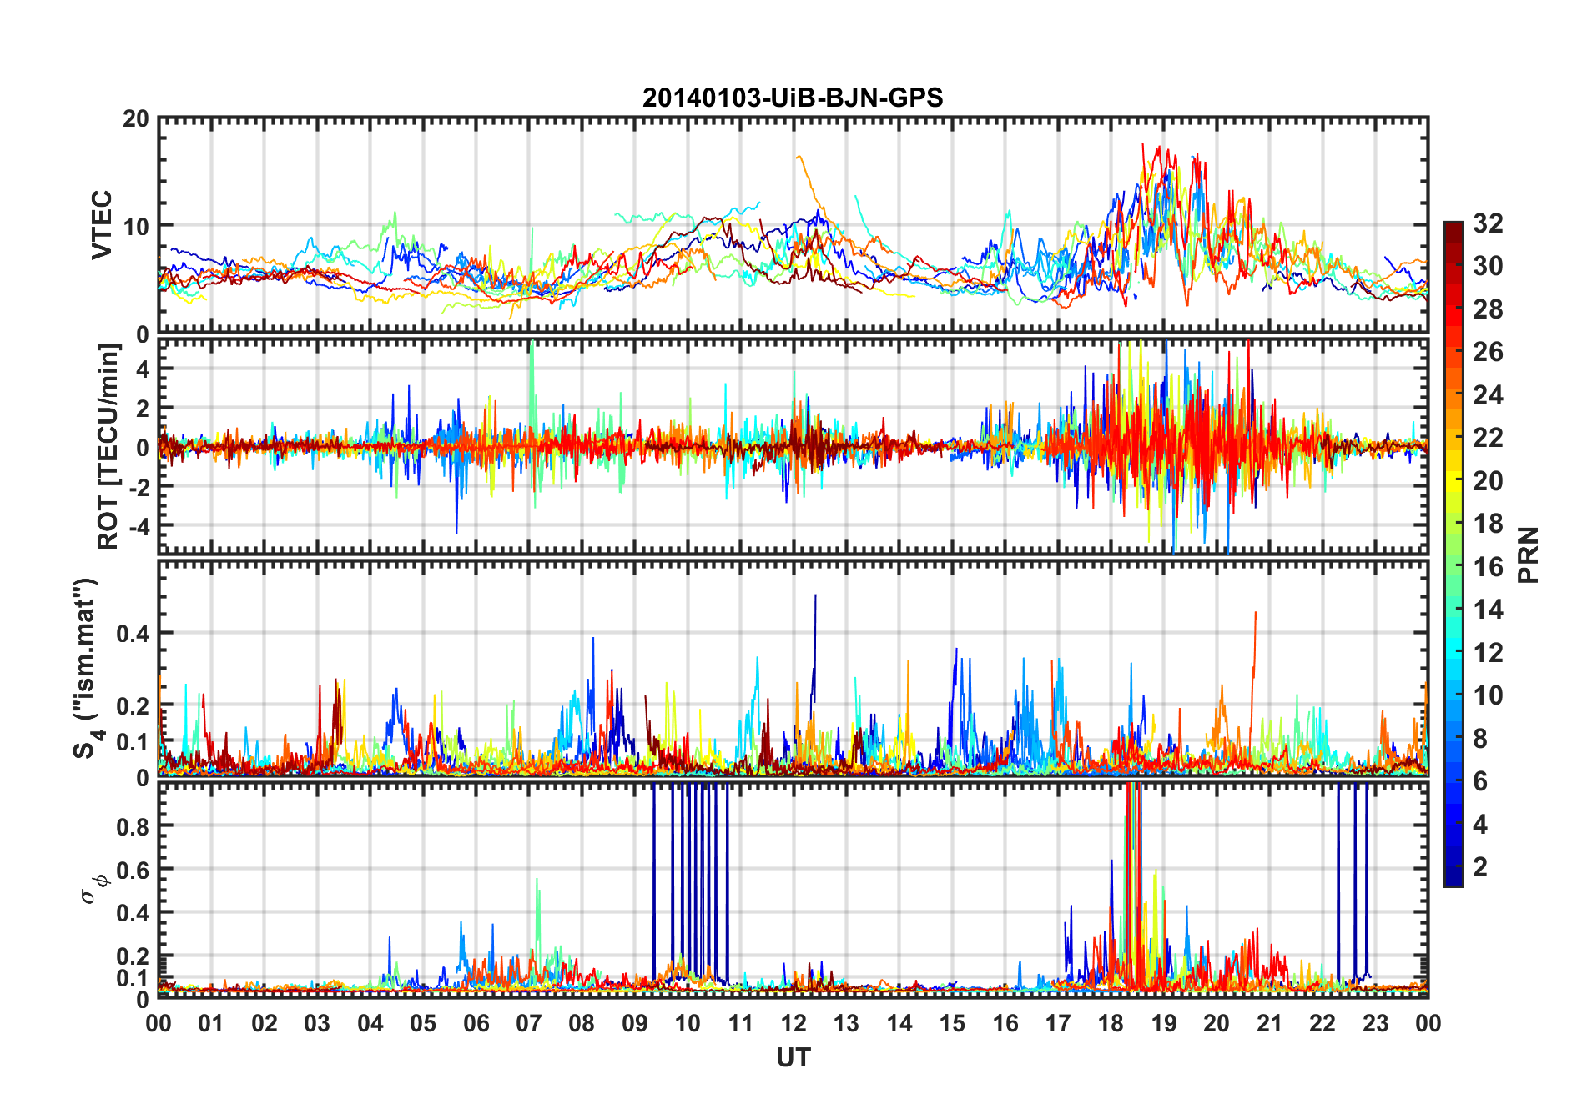Click the colorbar tick label 24

pyautogui.click(x=1489, y=395)
